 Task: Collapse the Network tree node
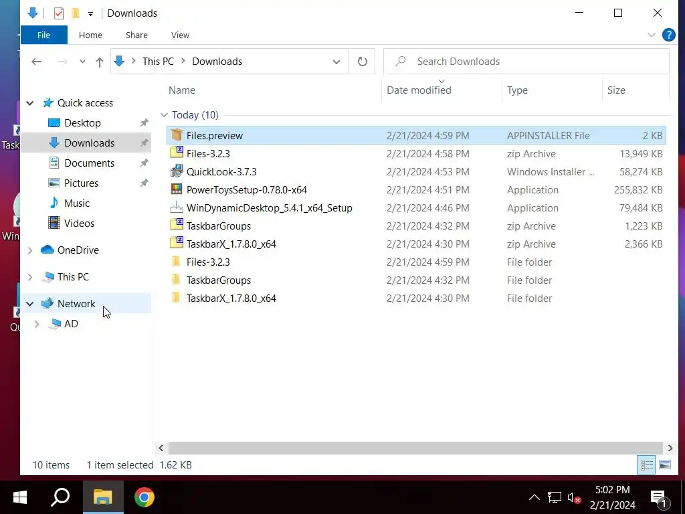tap(29, 304)
